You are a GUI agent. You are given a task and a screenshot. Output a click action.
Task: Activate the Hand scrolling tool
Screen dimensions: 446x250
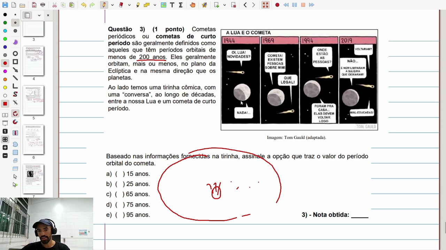pyautogui.click(x=193, y=5)
